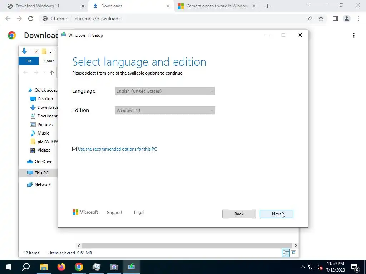The image size is (366, 274).
Task: Click the Next button in Setup
Action: (276, 214)
